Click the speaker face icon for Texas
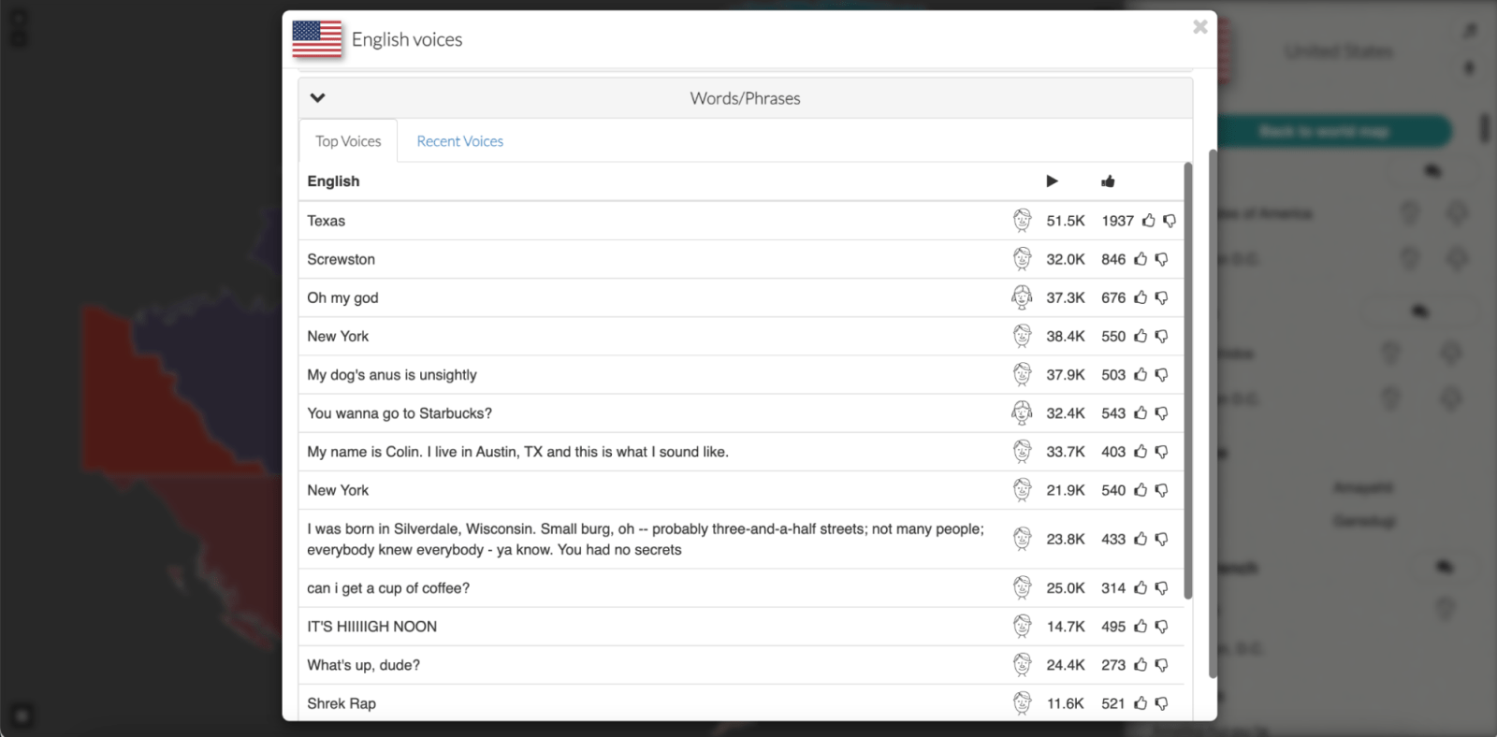The image size is (1497, 737). coord(1022,221)
